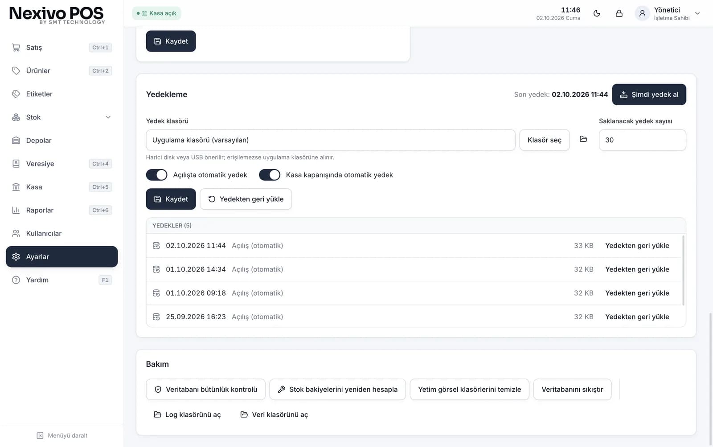Image resolution: width=713 pixels, height=447 pixels.
Task: Click database icon of 01.10.2026 09:18 backup
Action: click(x=156, y=293)
